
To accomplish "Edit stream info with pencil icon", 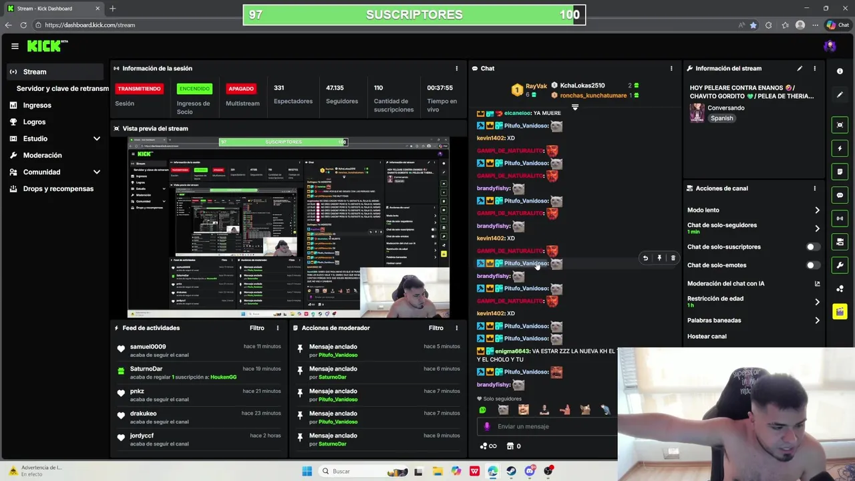I will [x=800, y=68].
